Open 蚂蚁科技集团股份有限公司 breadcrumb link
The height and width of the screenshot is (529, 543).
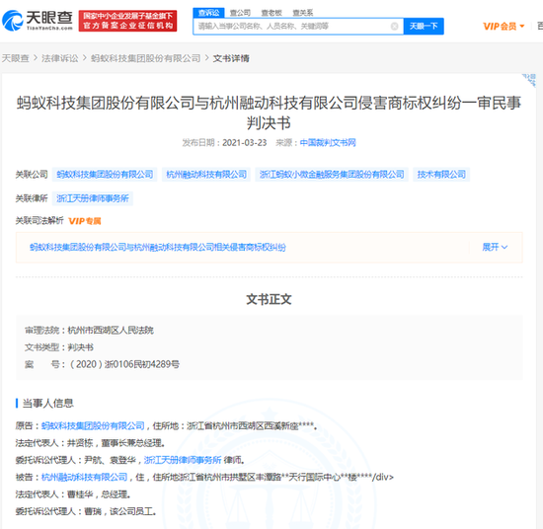point(145,58)
